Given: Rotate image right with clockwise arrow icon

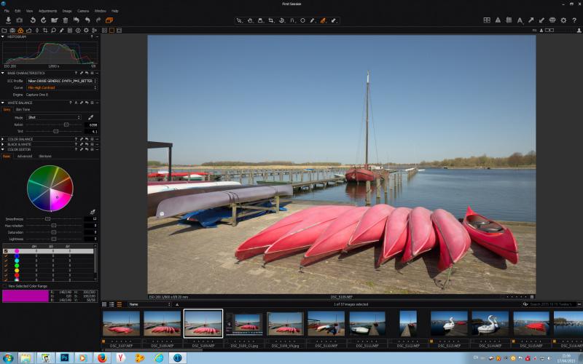Looking at the screenshot, I should (x=43, y=20).
